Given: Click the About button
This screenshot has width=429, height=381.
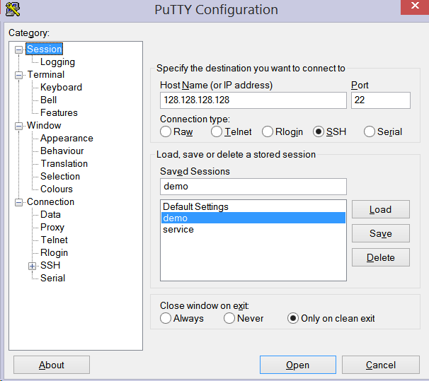Looking at the screenshot, I should (52, 365).
